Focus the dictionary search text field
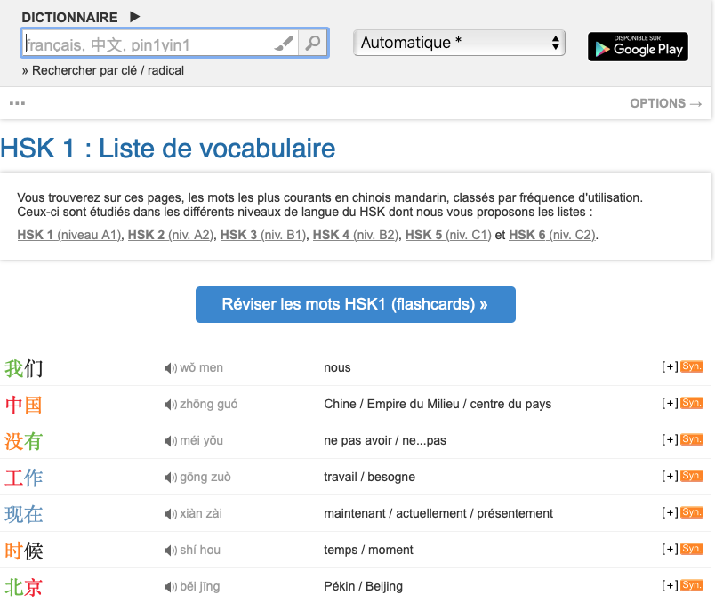Viewport: 715px width, 603px height. [x=145, y=44]
